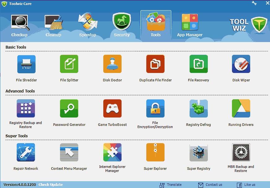Screen dimensions: 270x188
Task: Open the Super Registry cube icon
Action: [x=199, y=152]
